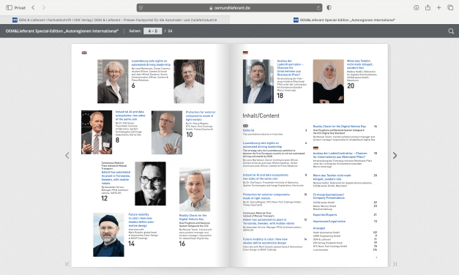This screenshot has height=275, width=459.
Task: Open article Luxembourg sets sights on automated driving
Action: click(x=151, y=63)
